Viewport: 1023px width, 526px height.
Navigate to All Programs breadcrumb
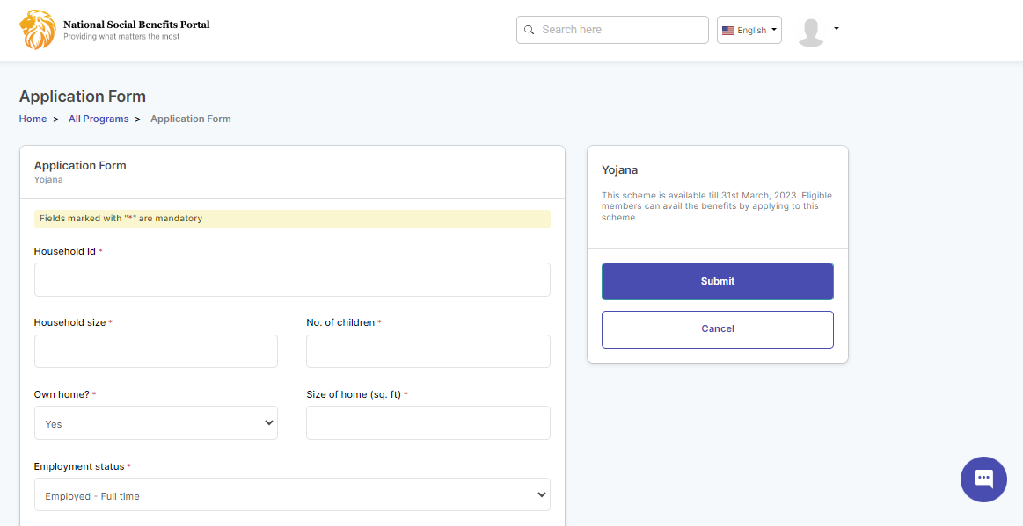point(99,119)
